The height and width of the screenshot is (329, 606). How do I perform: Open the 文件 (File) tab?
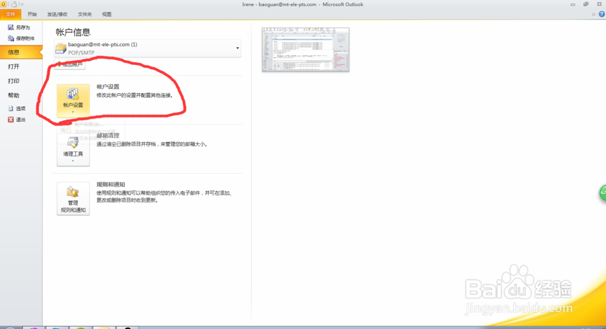[x=10, y=15]
